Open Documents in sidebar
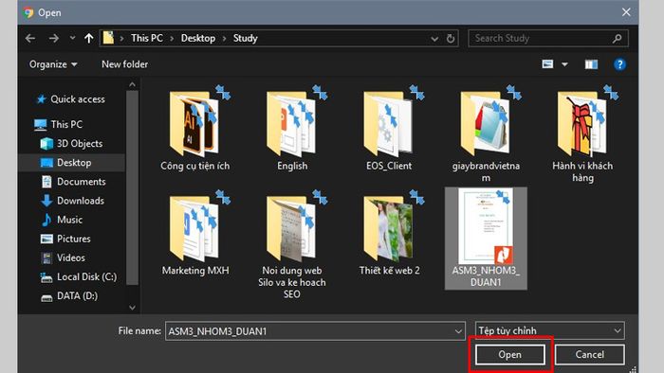The image size is (664, 373). click(73, 182)
